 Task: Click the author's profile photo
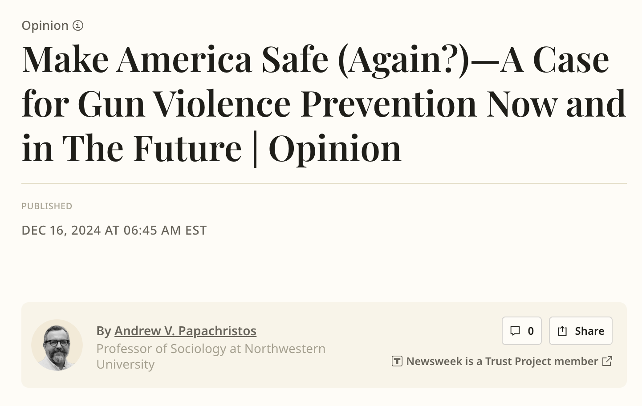point(57,345)
